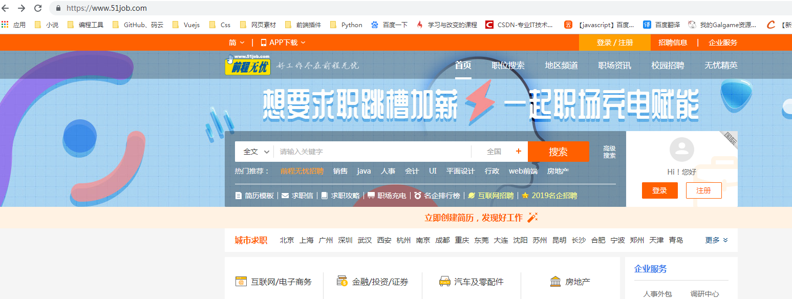
Task: Open 互联网/电子商务 industry category
Action: (x=273, y=282)
